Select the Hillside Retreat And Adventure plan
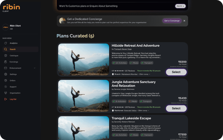Viewport: 223px width, 140px height. [x=176, y=72]
